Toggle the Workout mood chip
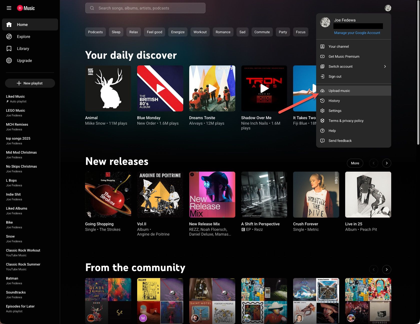The image size is (420, 324). point(200,32)
